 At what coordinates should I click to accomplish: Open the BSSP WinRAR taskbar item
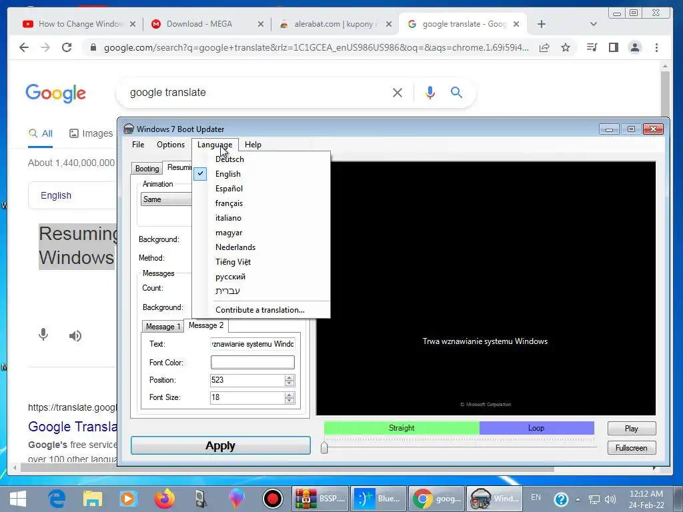[319, 499]
